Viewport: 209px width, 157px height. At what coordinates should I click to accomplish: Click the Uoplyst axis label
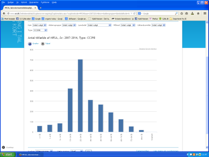click(152, 137)
